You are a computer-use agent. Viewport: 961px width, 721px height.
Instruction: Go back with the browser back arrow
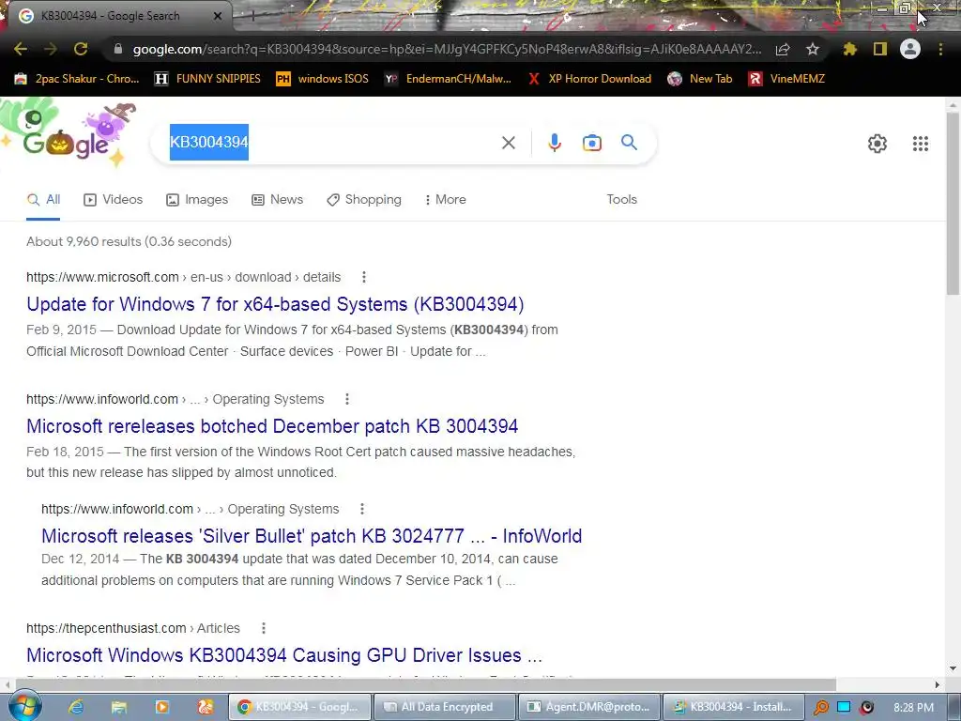tap(21, 49)
